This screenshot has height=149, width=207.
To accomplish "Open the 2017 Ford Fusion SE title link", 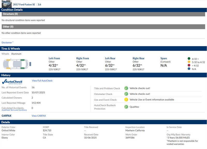I will pyautogui.click(x=24, y=4).
